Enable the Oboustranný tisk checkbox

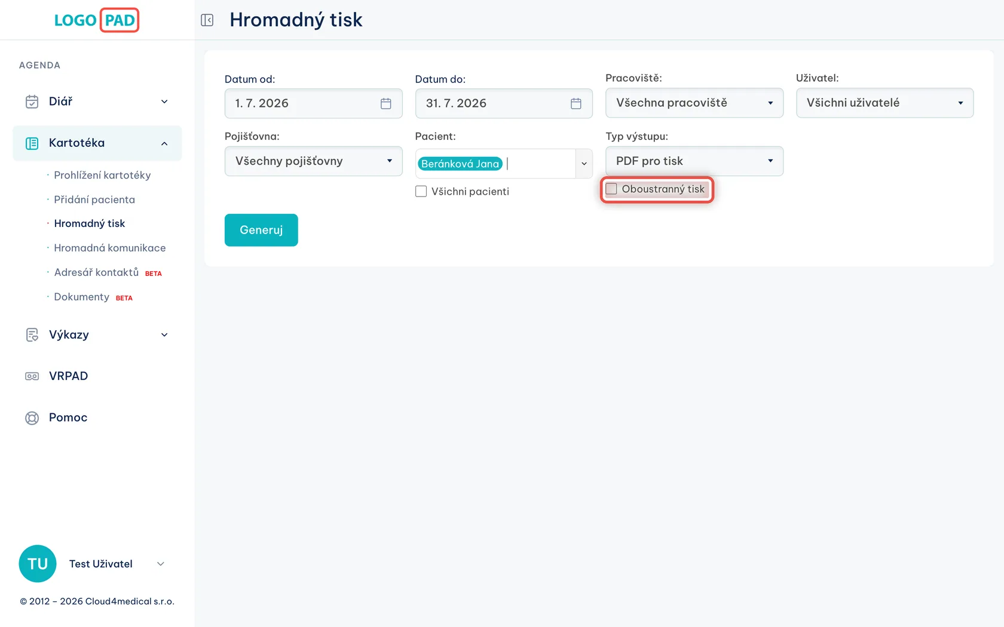click(x=611, y=189)
